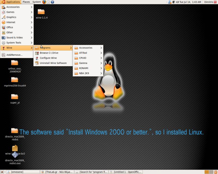Open the Places menu

26,2
